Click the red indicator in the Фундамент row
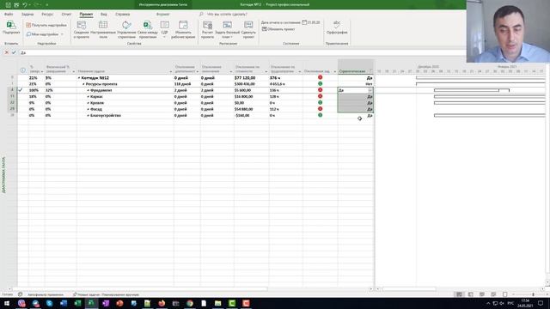550x309 pixels. coord(320,90)
